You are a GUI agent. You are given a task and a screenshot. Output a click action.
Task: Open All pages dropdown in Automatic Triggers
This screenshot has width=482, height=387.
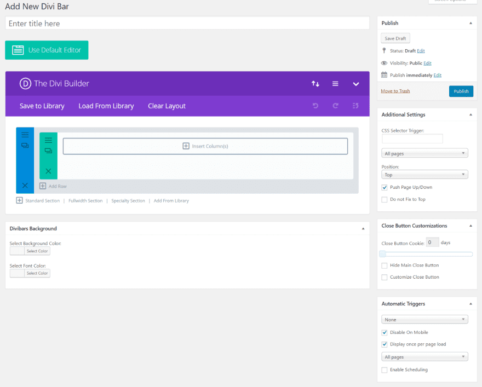click(x=425, y=357)
